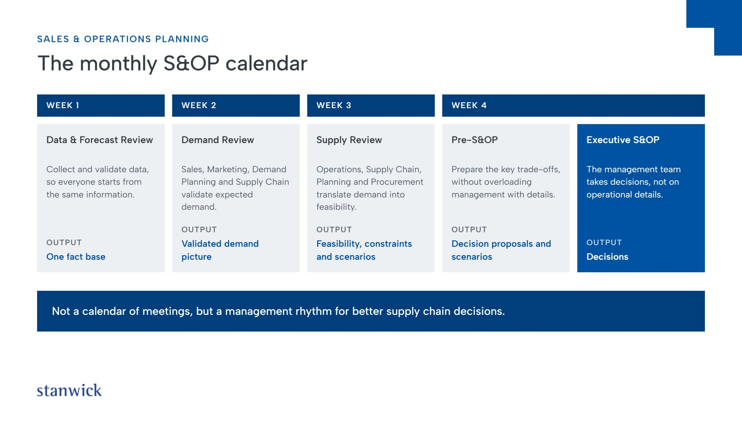742x426 pixels.
Task: Click 'Operations, Supply Chain, Planning' description
Action: [370, 188]
